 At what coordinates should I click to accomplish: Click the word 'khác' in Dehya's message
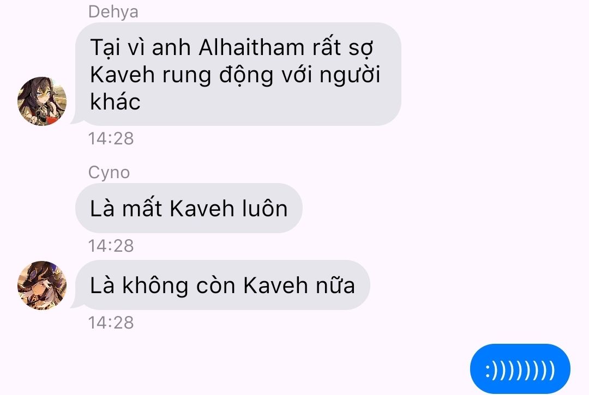pyautogui.click(x=115, y=101)
